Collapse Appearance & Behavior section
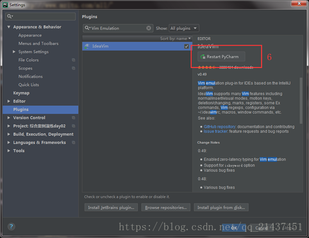This screenshot has width=309, height=238. click(x=9, y=27)
